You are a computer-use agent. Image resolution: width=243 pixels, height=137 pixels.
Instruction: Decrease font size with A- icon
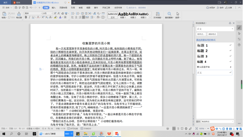pos(59,13)
